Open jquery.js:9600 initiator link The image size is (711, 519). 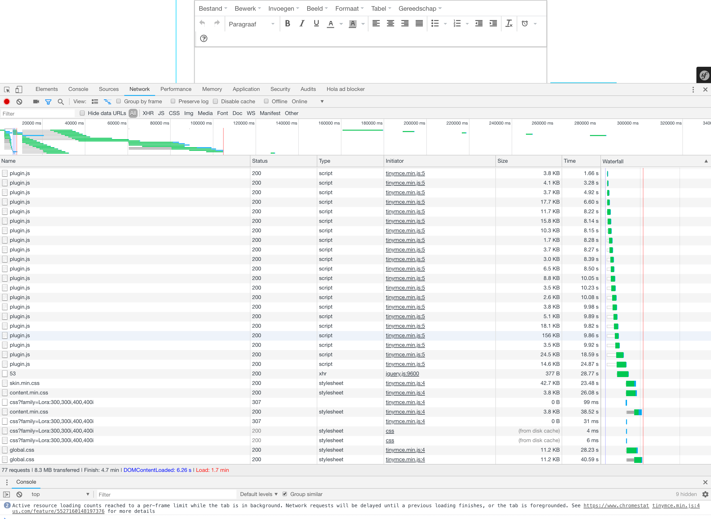(x=402, y=374)
